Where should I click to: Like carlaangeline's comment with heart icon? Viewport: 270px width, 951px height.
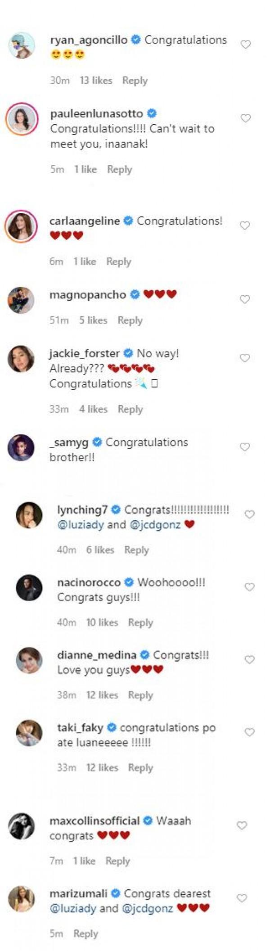[245, 225]
